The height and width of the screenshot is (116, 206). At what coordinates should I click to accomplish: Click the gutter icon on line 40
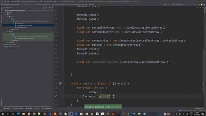[60, 83]
